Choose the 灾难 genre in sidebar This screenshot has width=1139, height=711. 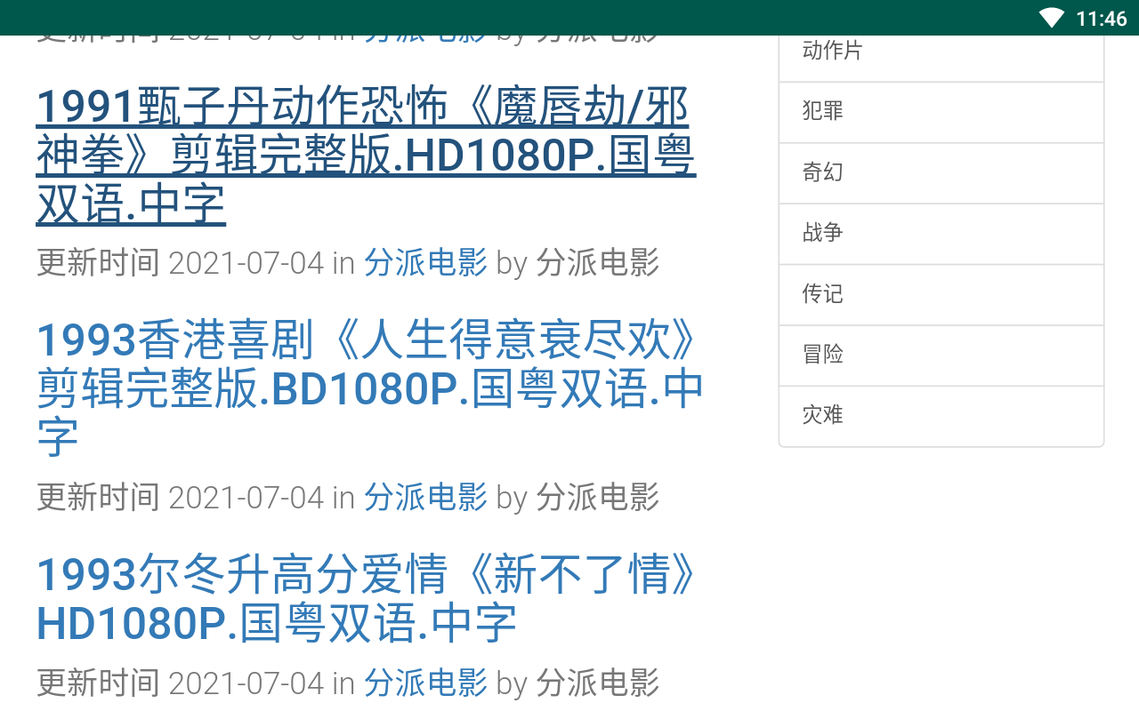click(x=941, y=415)
